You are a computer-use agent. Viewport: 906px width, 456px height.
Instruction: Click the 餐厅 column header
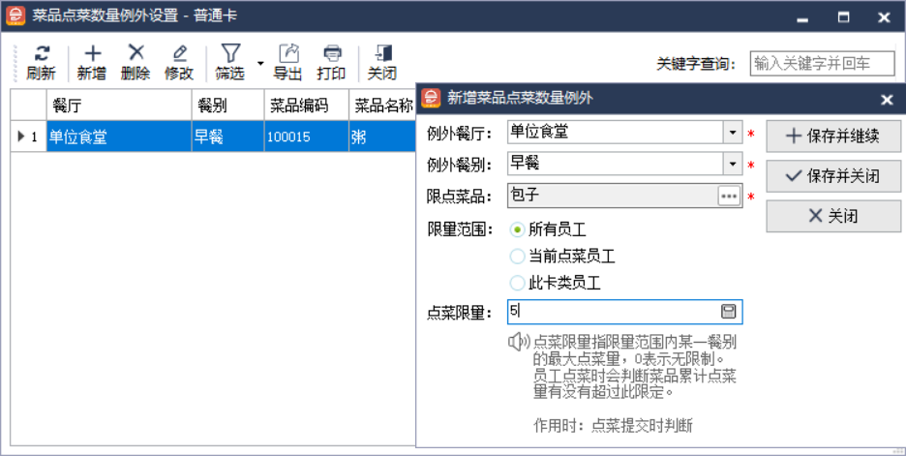(x=119, y=106)
